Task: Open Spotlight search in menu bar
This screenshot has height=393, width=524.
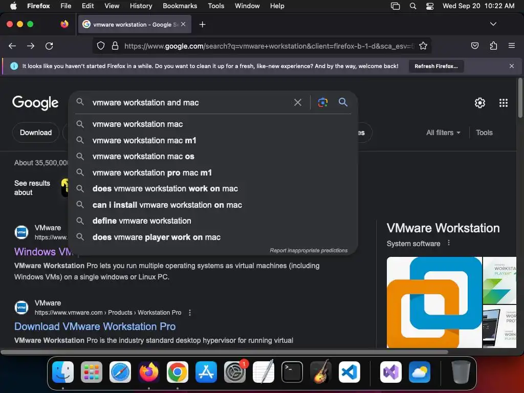Action: [413, 6]
